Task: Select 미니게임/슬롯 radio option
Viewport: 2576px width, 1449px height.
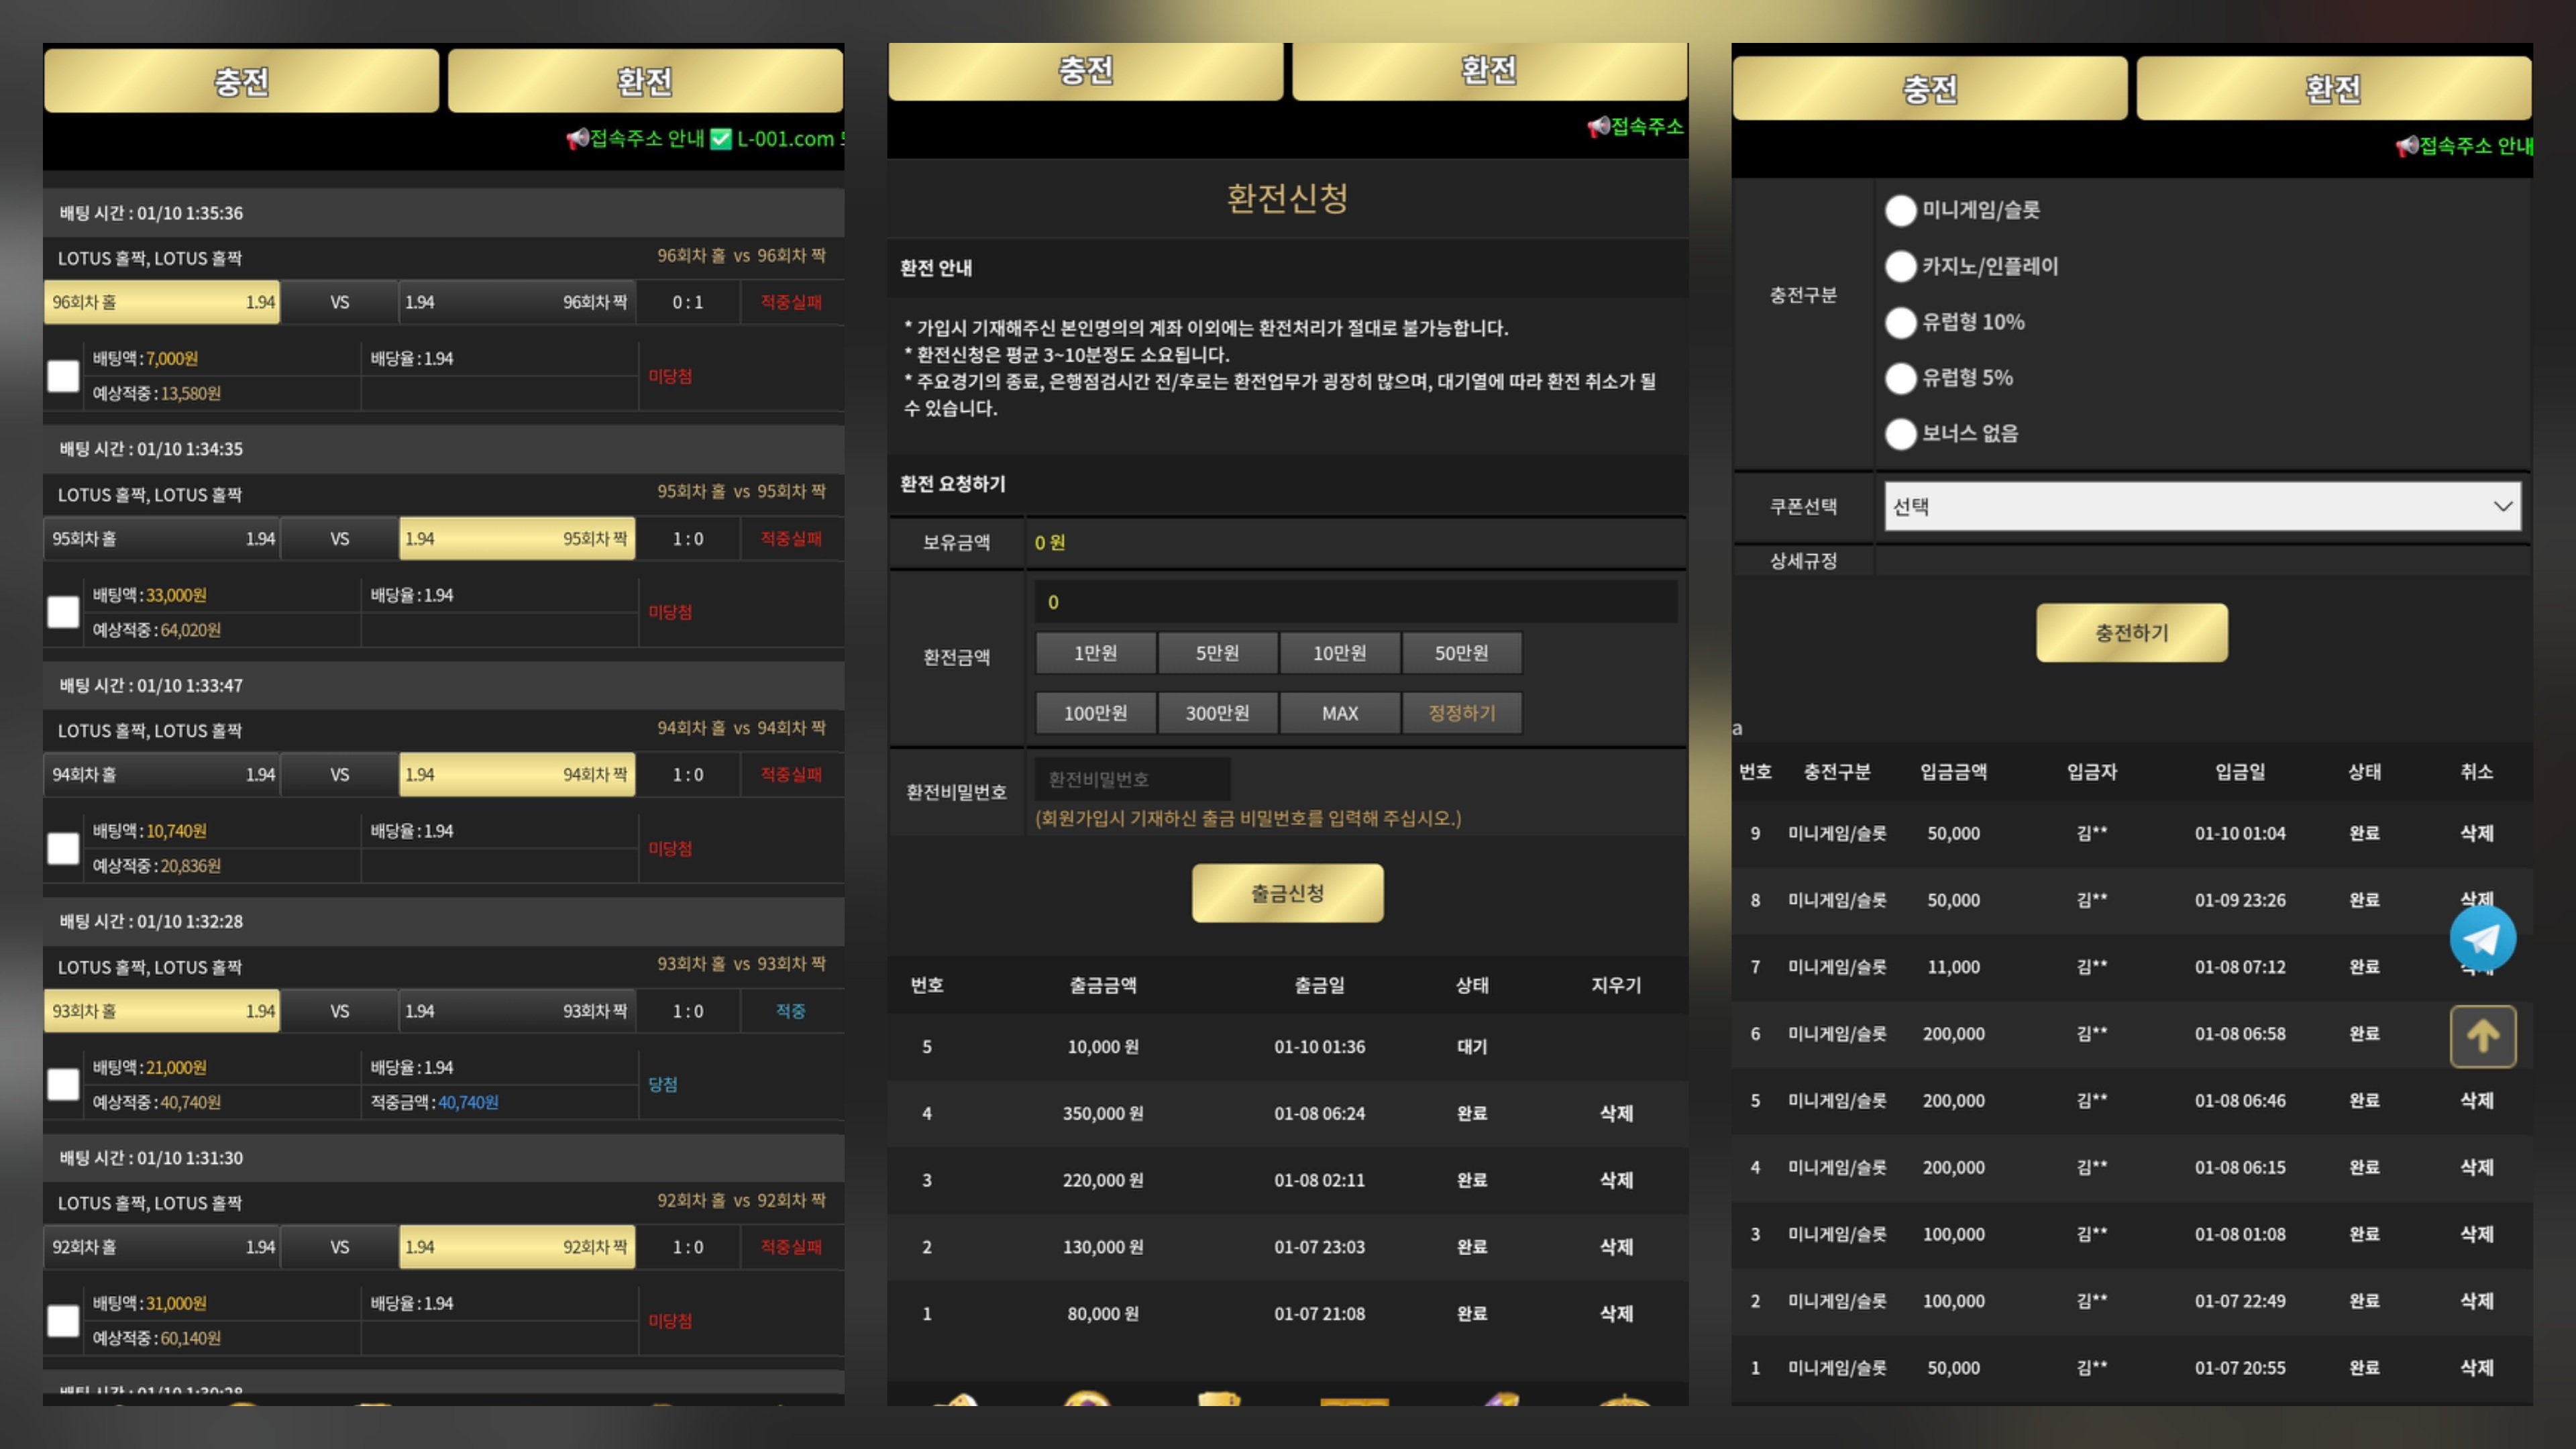Action: point(1900,211)
